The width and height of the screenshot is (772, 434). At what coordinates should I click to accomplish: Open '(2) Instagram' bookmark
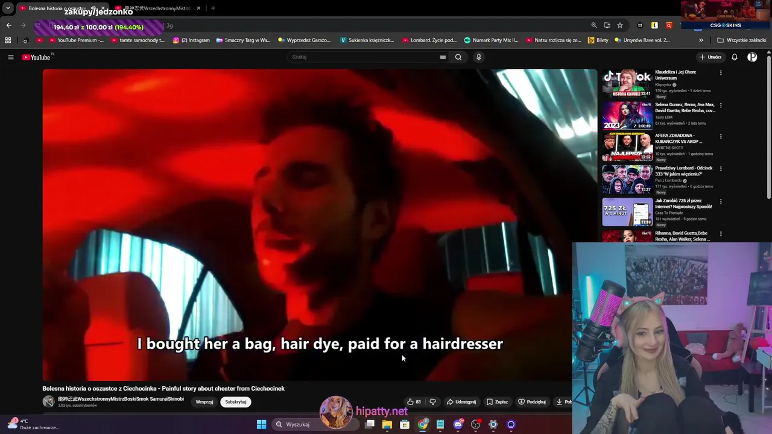coord(191,40)
